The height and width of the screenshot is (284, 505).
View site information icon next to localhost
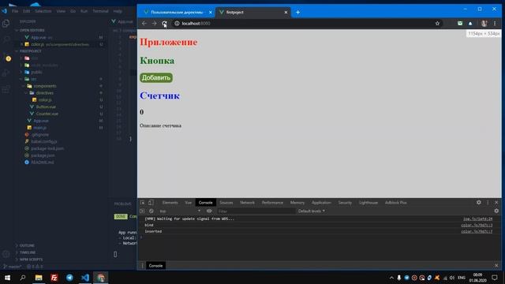[x=177, y=24]
